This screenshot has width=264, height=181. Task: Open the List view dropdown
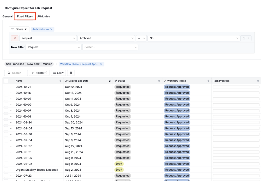click(x=58, y=73)
